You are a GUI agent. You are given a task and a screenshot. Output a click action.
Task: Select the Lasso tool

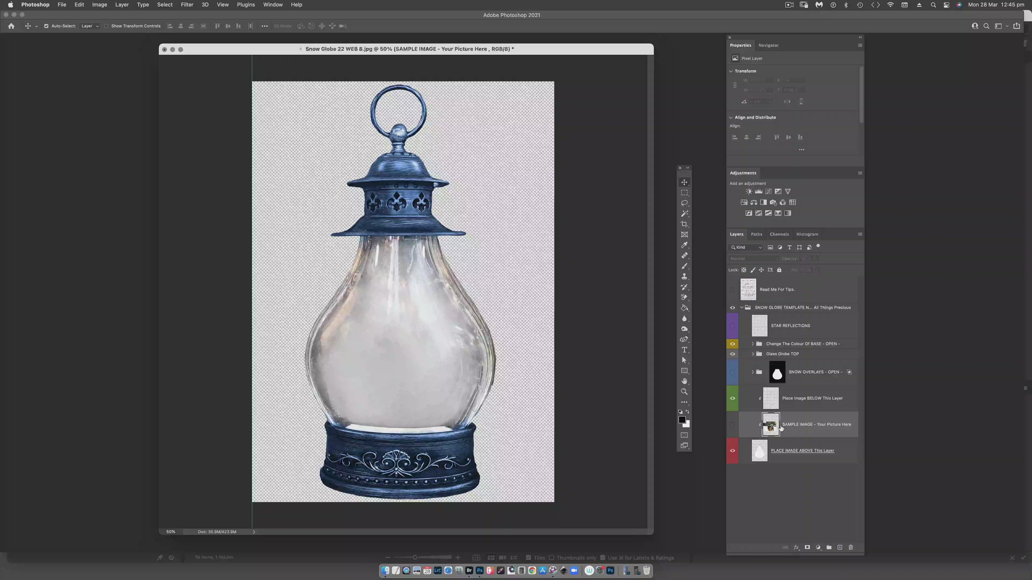[684, 203]
